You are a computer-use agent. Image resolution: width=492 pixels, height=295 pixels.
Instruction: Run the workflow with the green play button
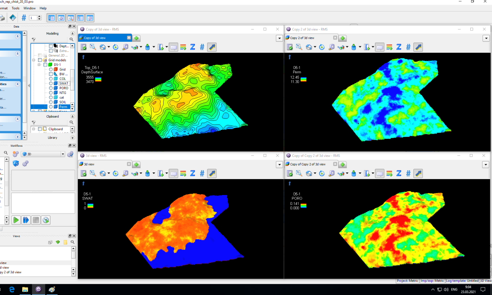point(16,220)
